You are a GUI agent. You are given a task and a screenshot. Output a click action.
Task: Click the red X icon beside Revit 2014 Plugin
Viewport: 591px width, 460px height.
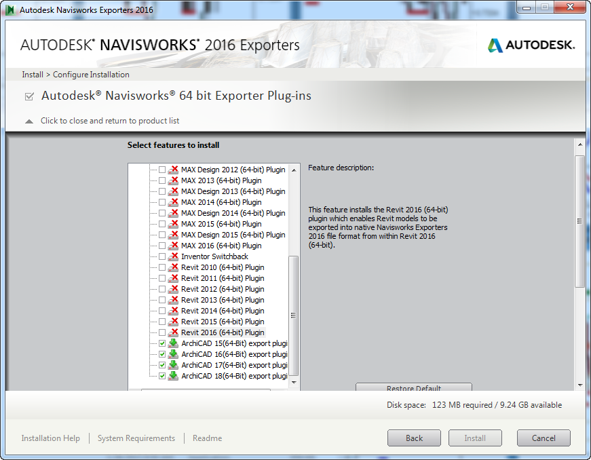(x=173, y=311)
